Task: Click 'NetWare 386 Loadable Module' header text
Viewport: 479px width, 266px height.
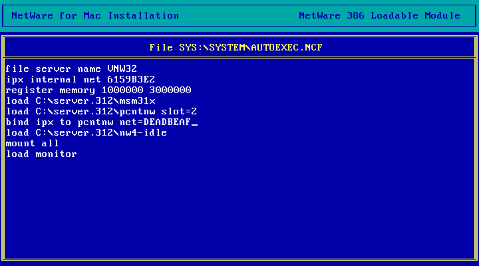Action: pos(379,15)
